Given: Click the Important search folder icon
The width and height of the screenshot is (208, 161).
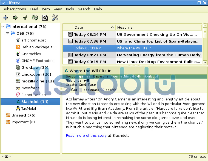Looking at the screenshot, I should tap(8, 122).
